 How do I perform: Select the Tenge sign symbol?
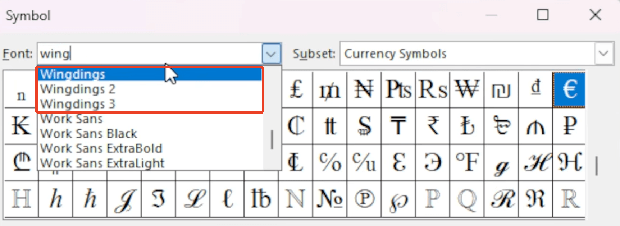click(398, 126)
